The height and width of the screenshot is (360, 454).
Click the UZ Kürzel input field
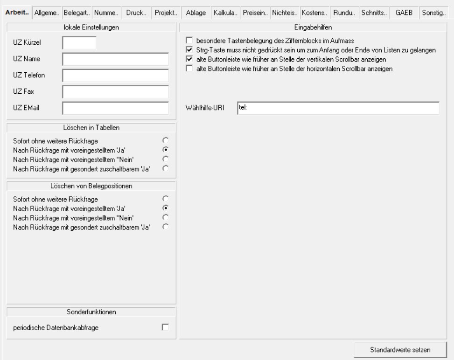(x=79, y=43)
